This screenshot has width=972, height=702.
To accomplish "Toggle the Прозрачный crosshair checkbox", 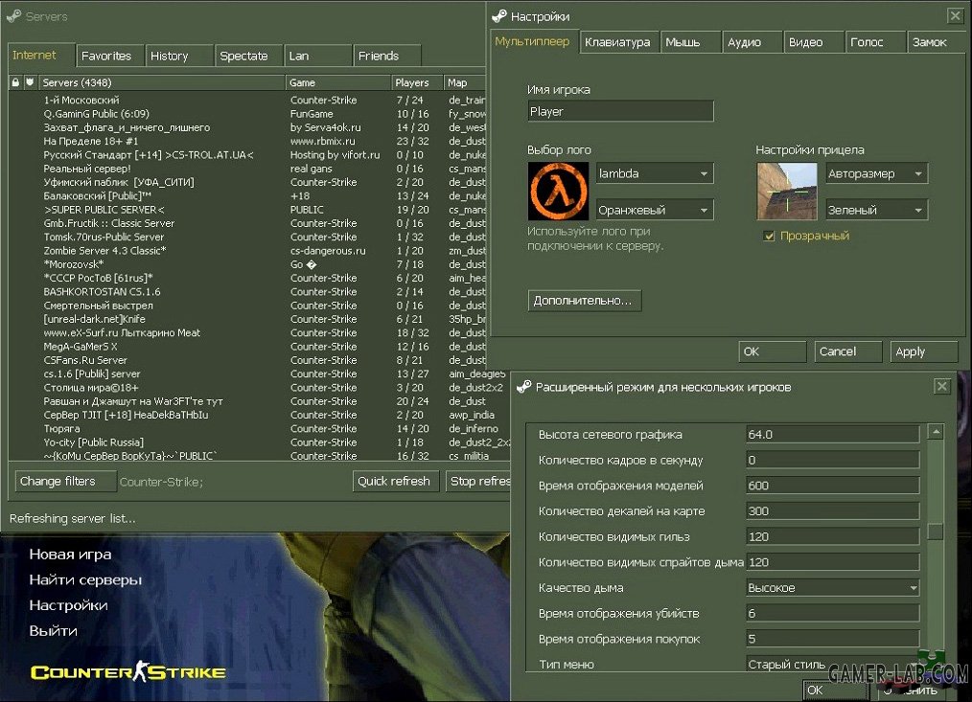I will click(770, 236).
